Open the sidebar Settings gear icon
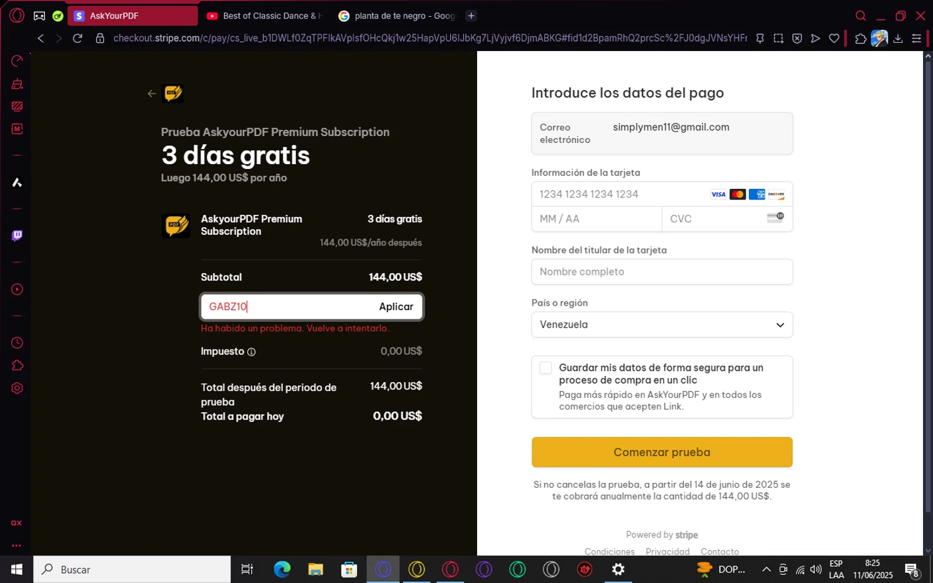The width and height of the screenshot is (933, 583). pyautogui.click(x=17, y=388)
